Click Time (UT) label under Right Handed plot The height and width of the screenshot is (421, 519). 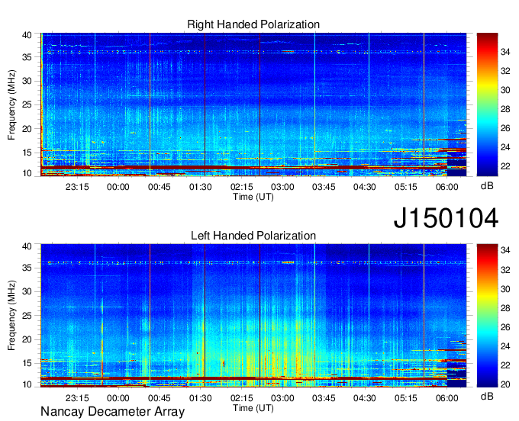pos(253,197)
